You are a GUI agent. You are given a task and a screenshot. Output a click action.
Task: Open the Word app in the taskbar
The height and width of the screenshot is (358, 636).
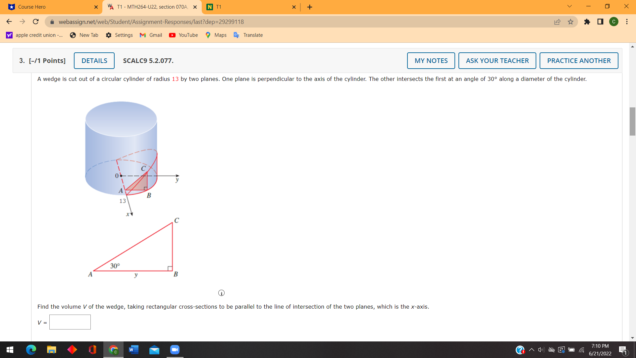(133, 350)
